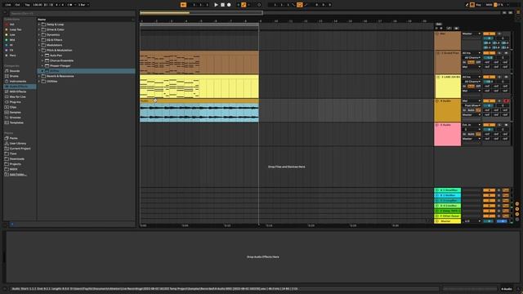Open User Library under Places

17,144
